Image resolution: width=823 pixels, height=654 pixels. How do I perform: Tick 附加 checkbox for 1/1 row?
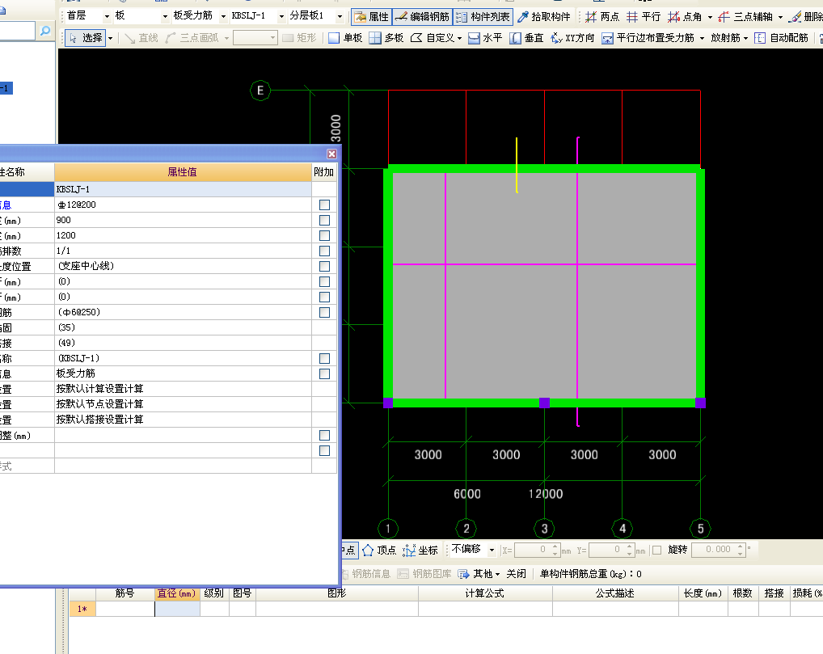[324, 251]
